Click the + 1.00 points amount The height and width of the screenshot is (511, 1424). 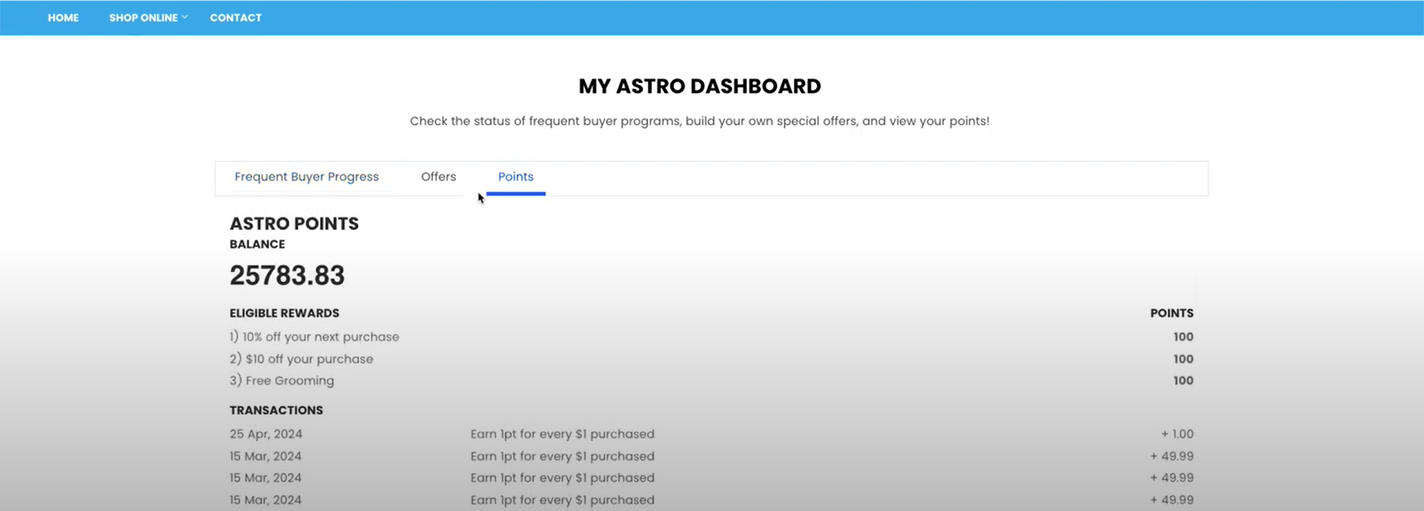coord(1177,434)
